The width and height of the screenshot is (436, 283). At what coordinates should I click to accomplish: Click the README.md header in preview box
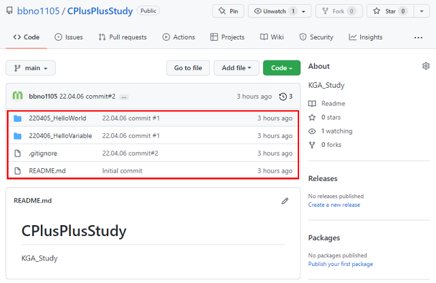click(33, 201)
